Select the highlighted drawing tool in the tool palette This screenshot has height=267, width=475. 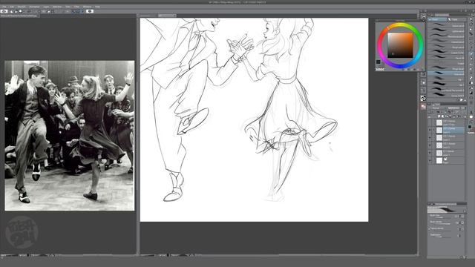(471, 54)
